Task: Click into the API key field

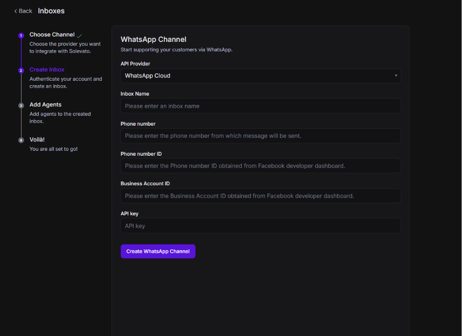Action: click(261, 226)
